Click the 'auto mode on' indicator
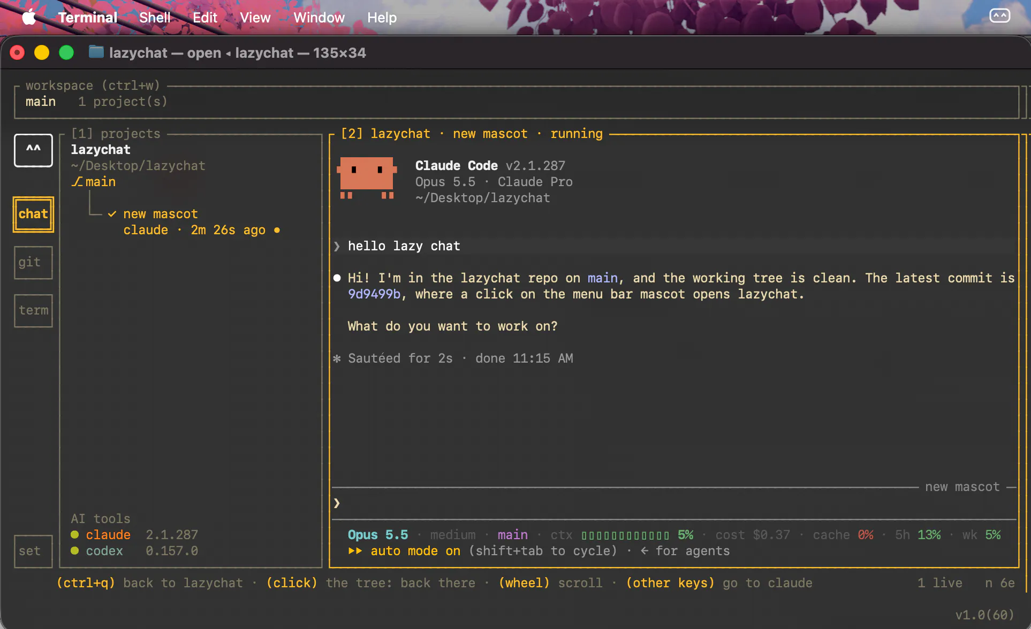This screenshot has width=1031, height=629. (x=415, y=551)
